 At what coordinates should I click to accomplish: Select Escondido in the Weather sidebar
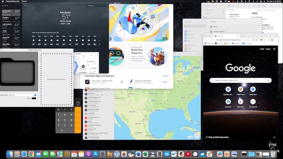point(11,46)
